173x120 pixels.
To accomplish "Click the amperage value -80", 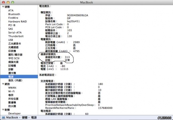I will pos(63,66).
